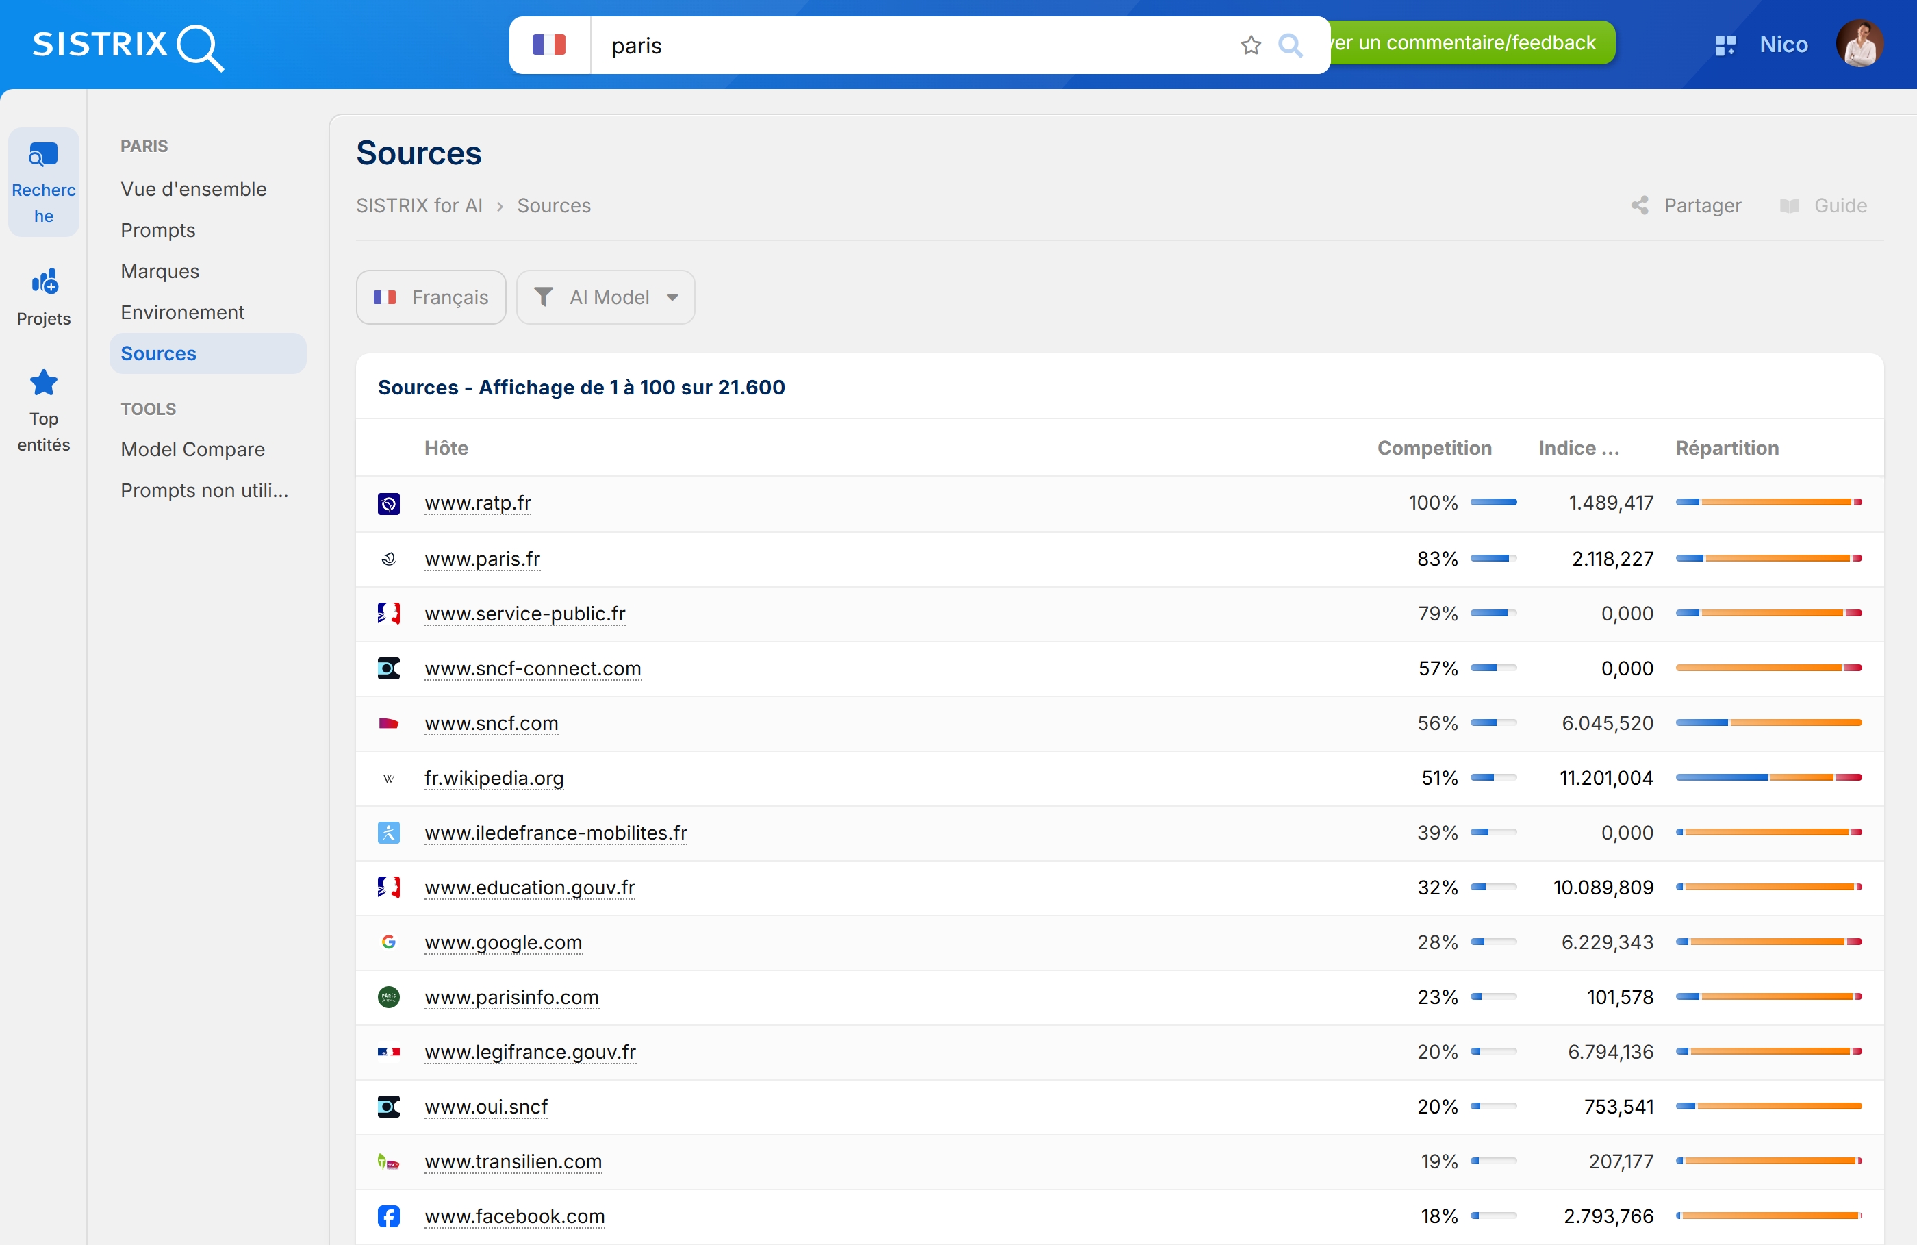Sort by the Hôte column header
The height and width of the screenshot is (1245, 1917).
[x=446, y=448]
